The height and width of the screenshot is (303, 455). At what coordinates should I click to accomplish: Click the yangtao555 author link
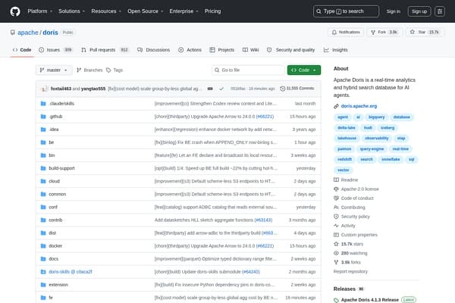coord(93,89)
